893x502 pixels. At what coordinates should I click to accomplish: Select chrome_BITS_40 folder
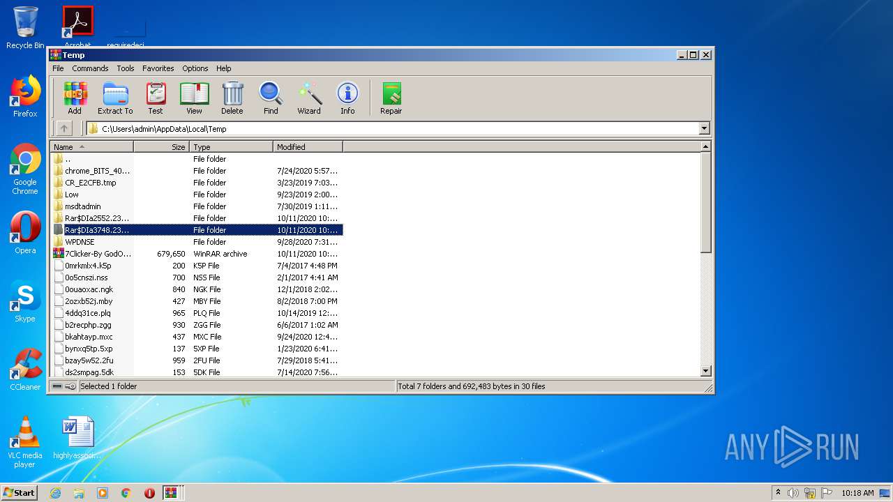click(196, 171)
